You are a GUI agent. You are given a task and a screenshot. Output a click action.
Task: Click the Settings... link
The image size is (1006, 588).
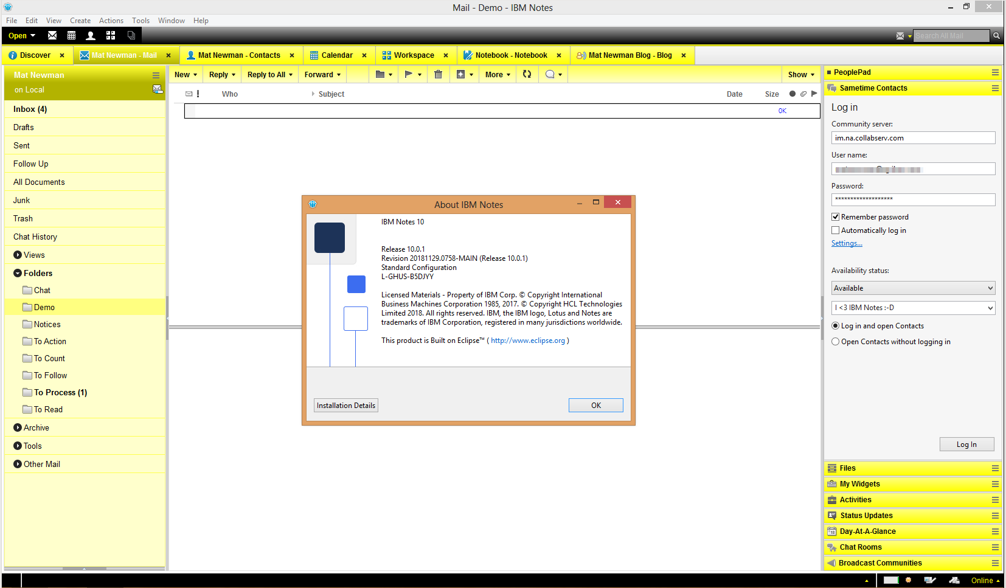point(847,243)
